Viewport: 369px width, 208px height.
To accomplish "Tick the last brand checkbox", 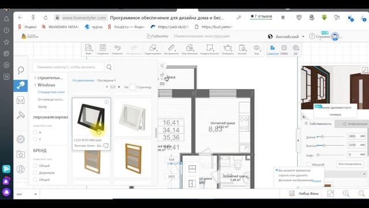I will coord(35,180).
